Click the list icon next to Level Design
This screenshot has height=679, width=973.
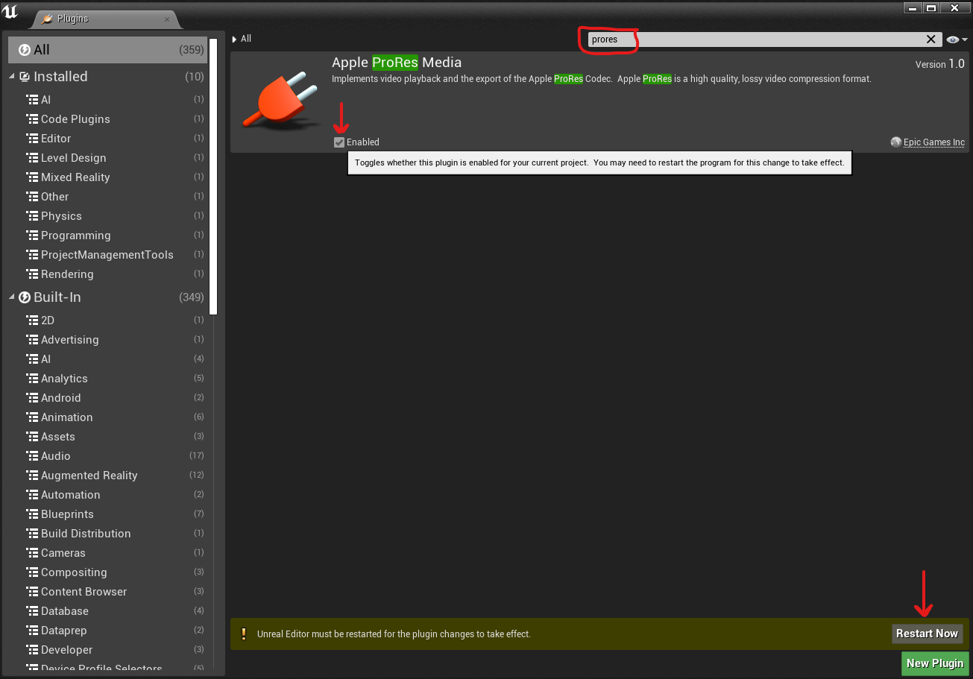[32, 158]
